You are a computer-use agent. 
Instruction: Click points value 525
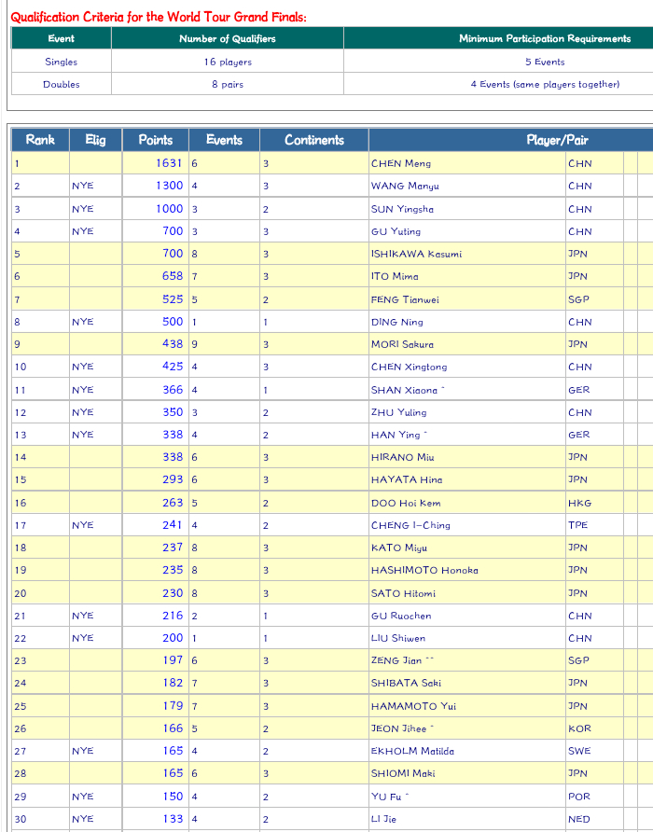(x=173, y=299)
